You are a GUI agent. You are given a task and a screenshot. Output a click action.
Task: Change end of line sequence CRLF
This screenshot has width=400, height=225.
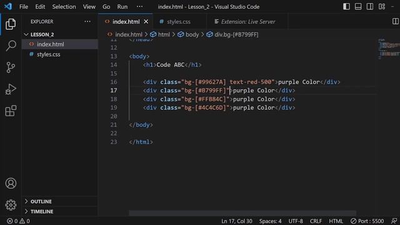coord(316,221)
